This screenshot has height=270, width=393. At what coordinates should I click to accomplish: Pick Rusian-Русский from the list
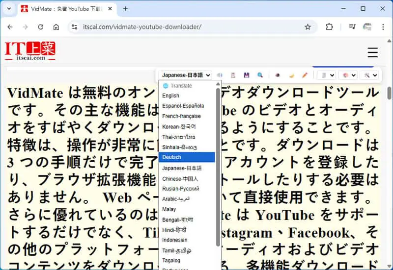coord(187,189)
